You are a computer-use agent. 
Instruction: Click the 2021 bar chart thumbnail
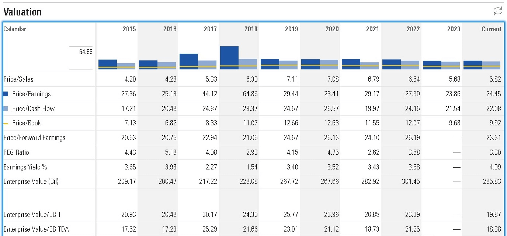click(x=360, y=64)
